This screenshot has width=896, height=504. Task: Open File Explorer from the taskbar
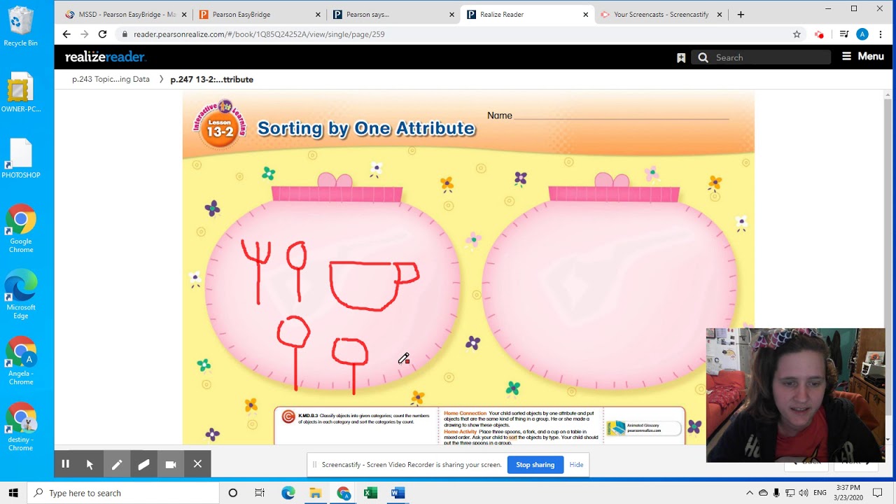click(x=316, y=493)
